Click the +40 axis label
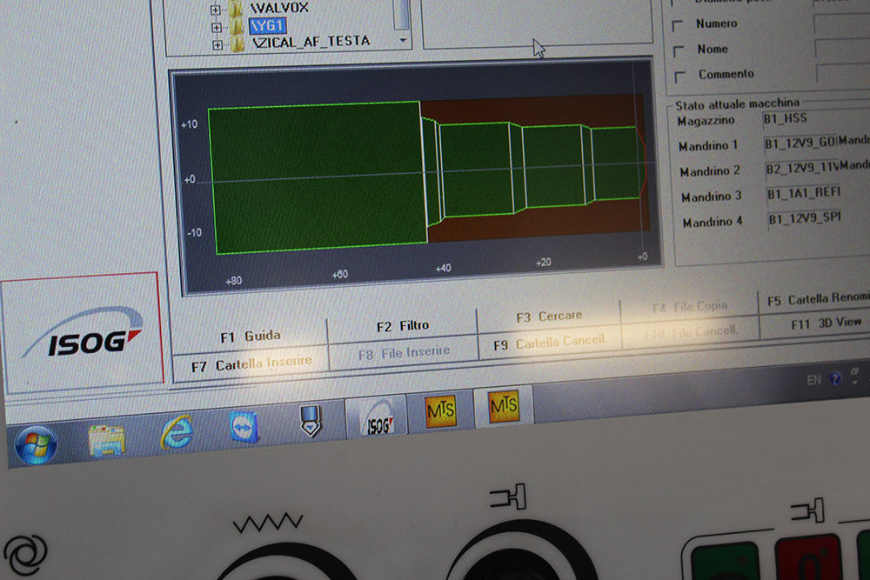Screen dimensions: 870x580 click(443, 269)
